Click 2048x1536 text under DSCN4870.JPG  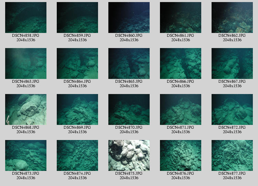(x=129, y=132)
